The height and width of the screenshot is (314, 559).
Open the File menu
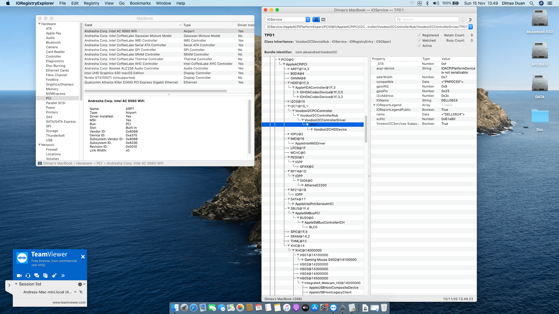click(63, 3)
